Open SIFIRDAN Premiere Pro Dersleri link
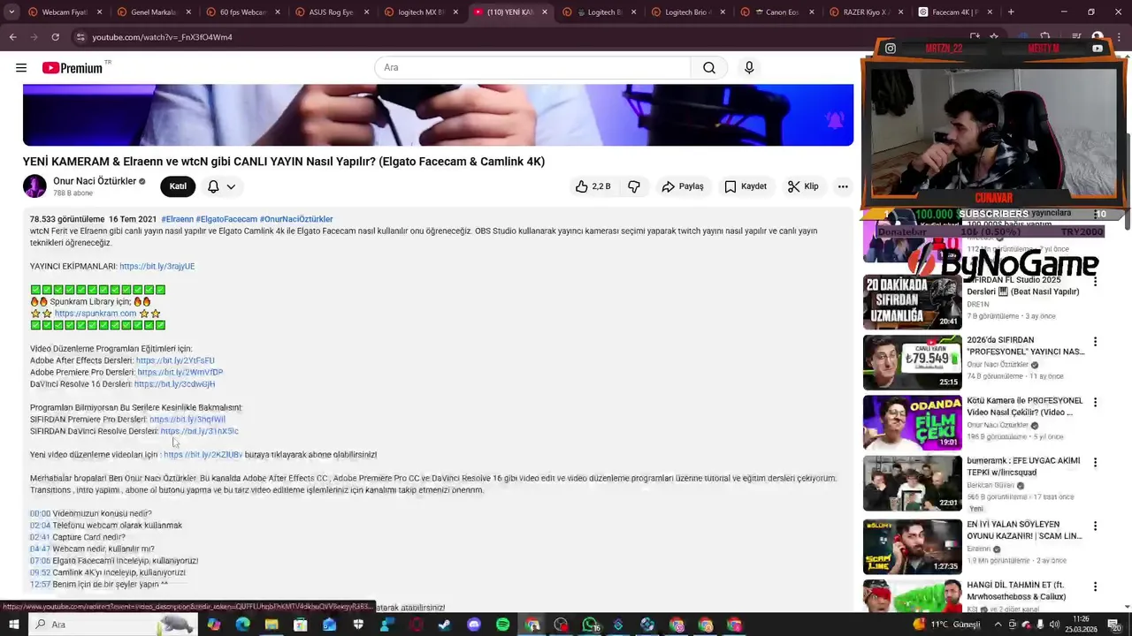 tap(187, 420)
